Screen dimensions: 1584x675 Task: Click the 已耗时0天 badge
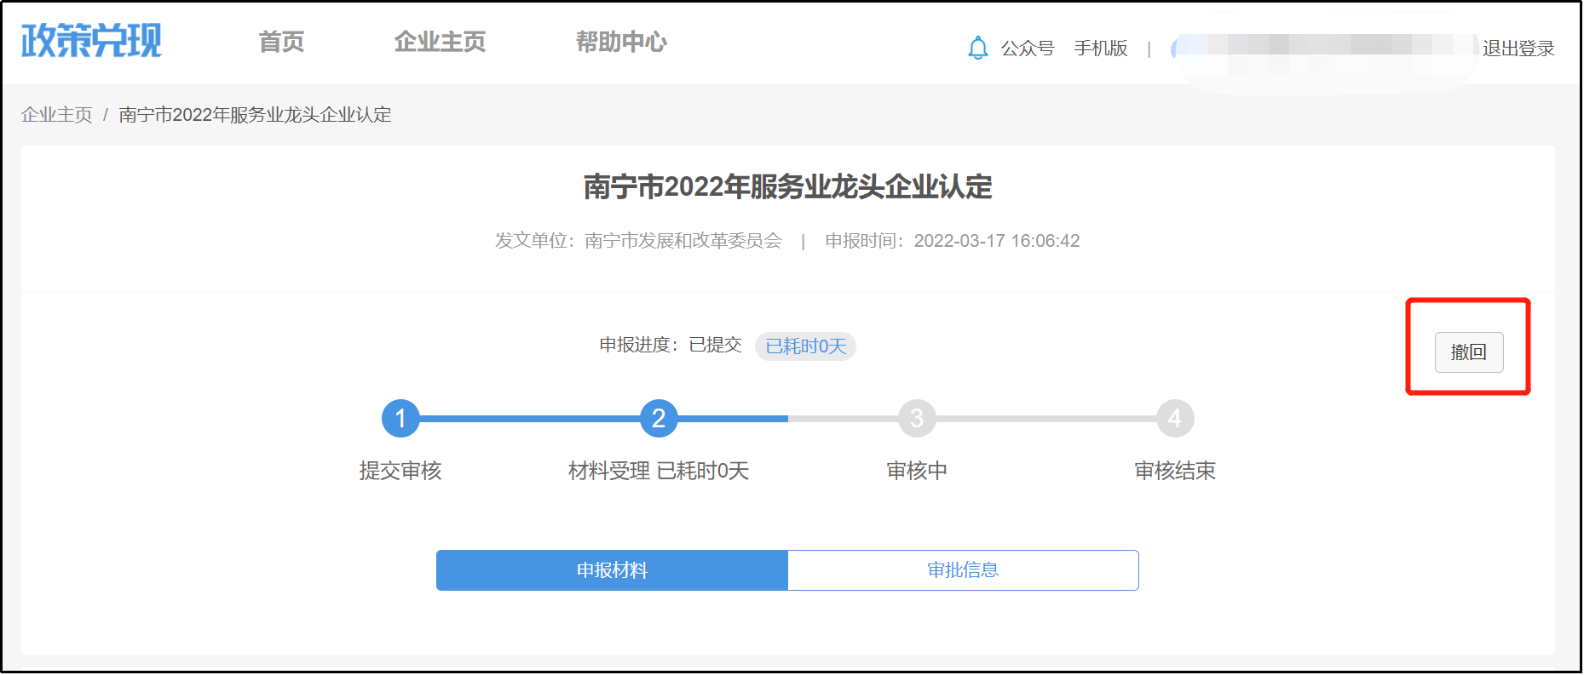(x=805, y=346)
